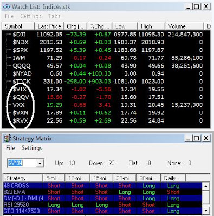Select the DM(+DI) - DMI strategy row
The image size is (214, 216).
(x=102, y=198)
